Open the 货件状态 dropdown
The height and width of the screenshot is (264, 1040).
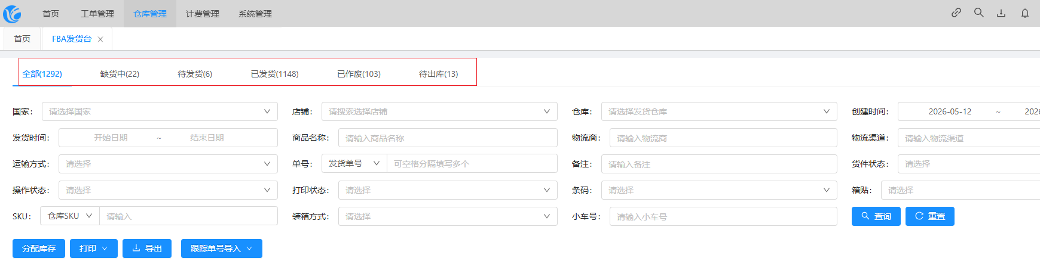[969, 164]
